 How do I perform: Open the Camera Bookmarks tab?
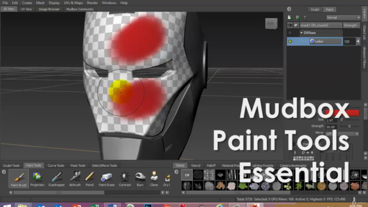[293, 166]
